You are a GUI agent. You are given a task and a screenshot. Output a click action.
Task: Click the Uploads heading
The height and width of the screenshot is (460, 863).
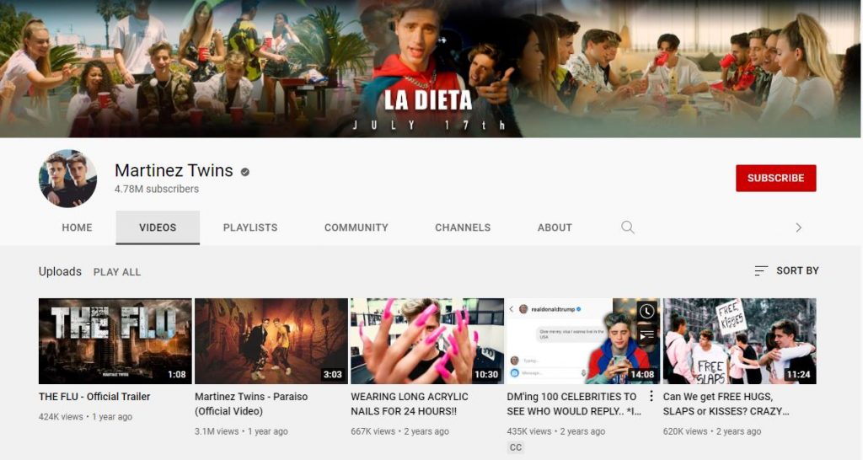pos(60,271)
